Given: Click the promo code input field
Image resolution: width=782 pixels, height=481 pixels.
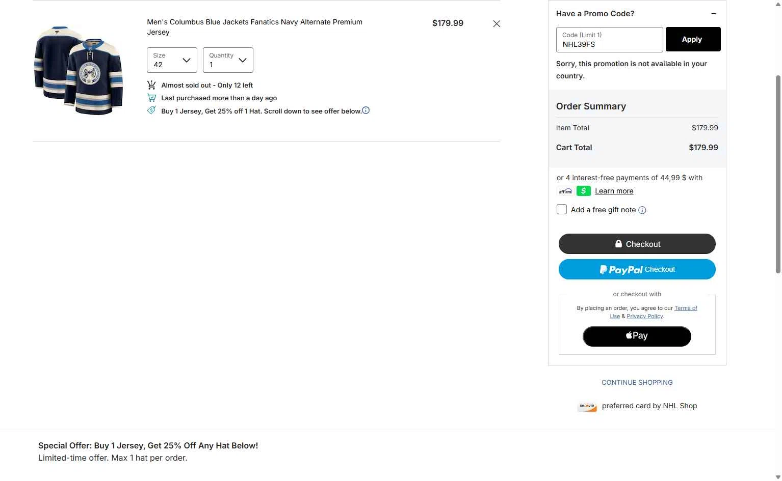Looking at the screenshot, I should tap(609, 40).
